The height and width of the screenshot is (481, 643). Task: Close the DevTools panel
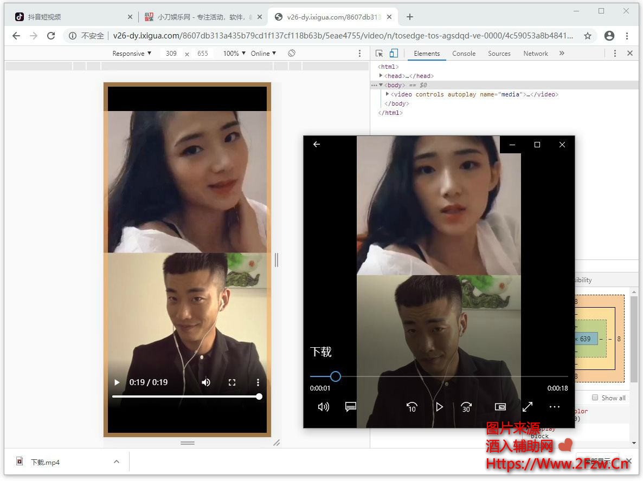pyautogui.click(x=630, y=53)
